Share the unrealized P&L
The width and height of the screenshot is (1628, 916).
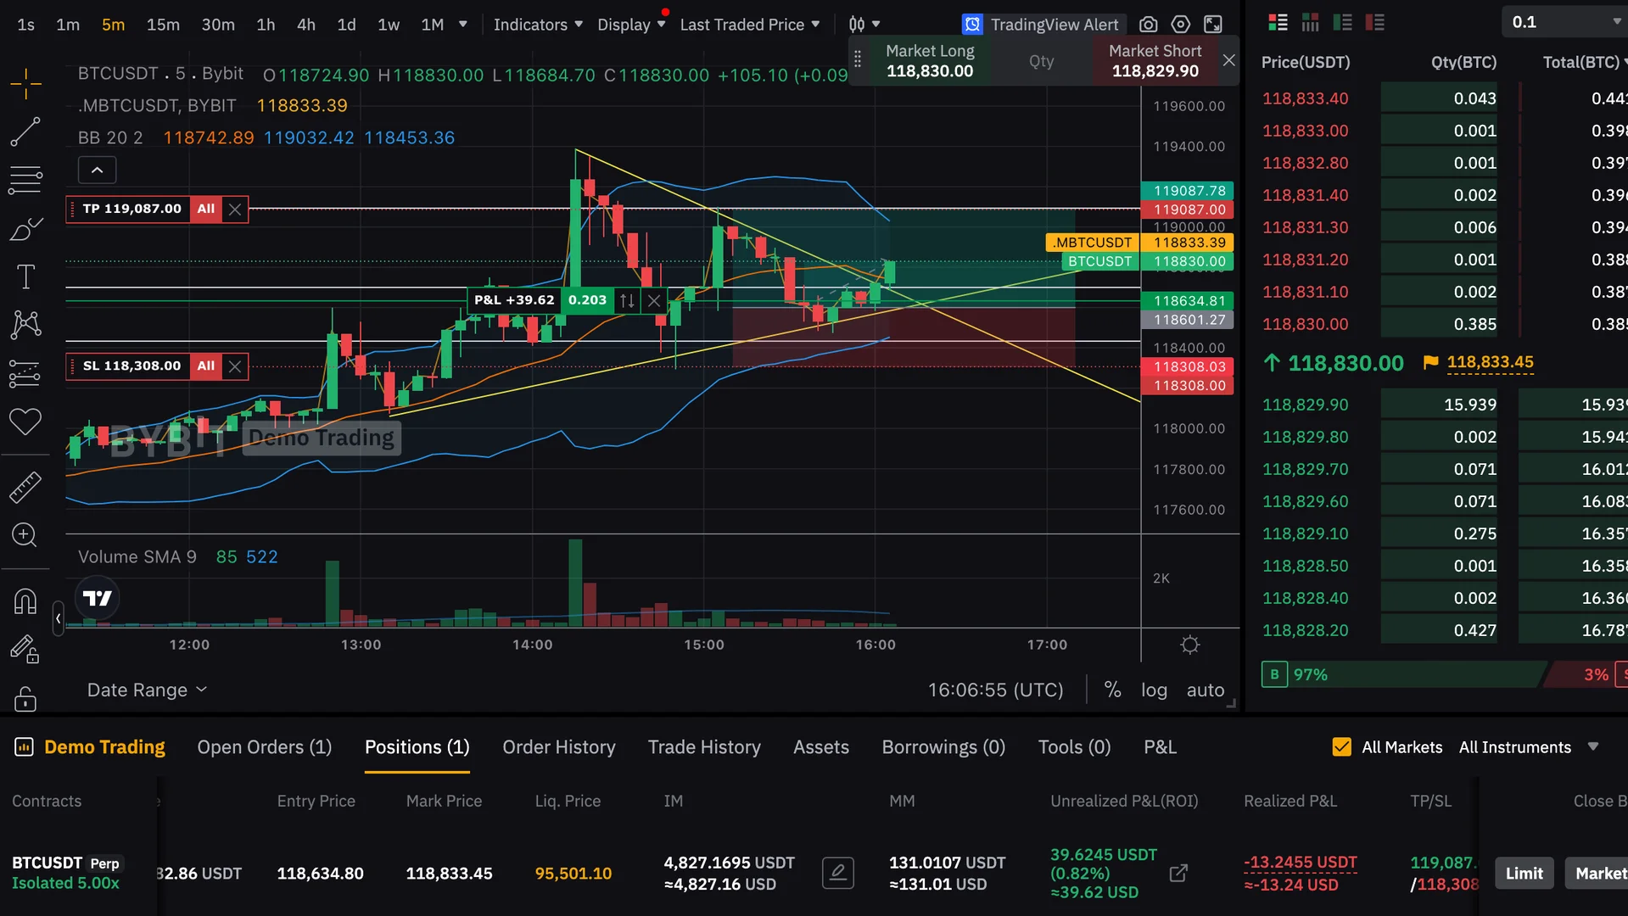tap(1178, 873)
